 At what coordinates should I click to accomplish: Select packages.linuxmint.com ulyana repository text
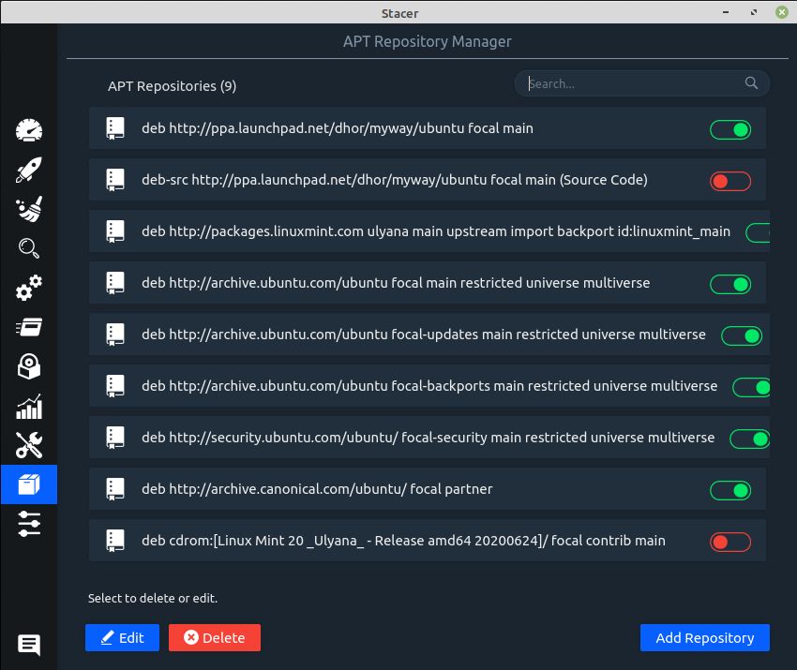(436, 231)
